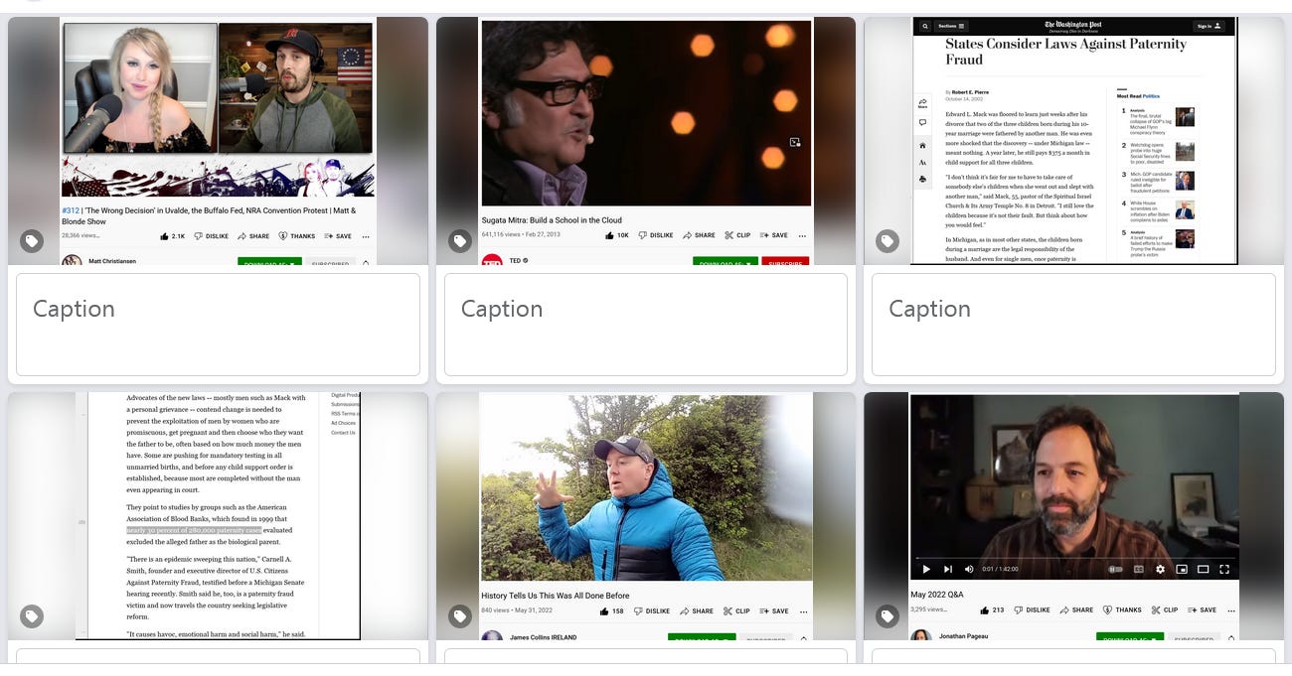Click the theater mode icon in the May 2022 Q&A player
The width and height of the screenshot is (1292, 676).
tap(1203, 569)
